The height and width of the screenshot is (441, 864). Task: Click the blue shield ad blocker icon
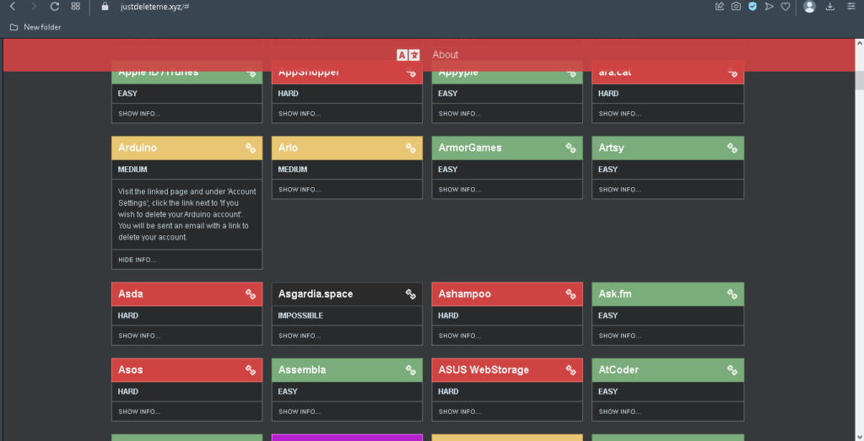[x=752, y=7]
